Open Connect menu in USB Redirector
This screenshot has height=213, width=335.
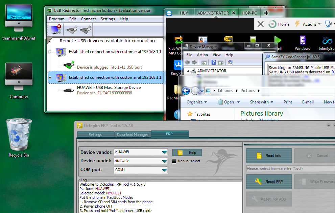click(88, 19)
